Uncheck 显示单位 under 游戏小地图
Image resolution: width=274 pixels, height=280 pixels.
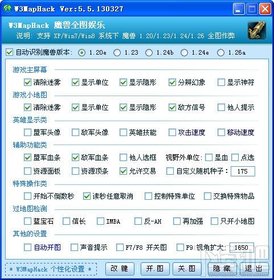pos(75,108)
